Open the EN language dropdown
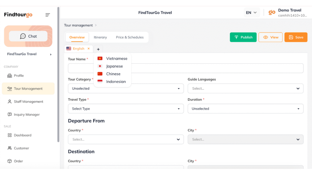Screen dimensions: 312x175 pos(251,12)
